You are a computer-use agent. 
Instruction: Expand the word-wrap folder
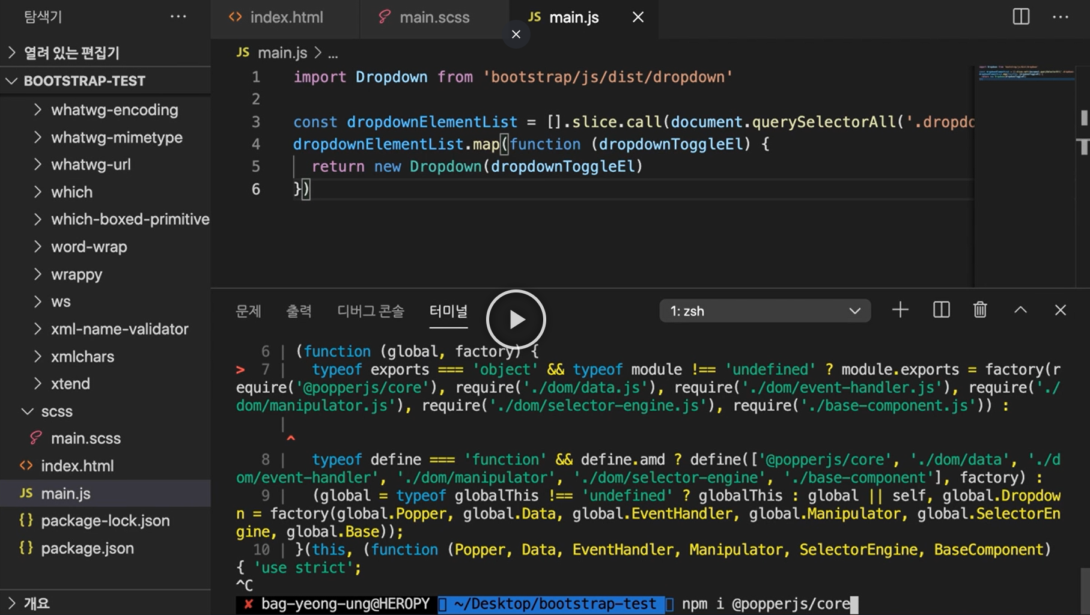(105, 247)
